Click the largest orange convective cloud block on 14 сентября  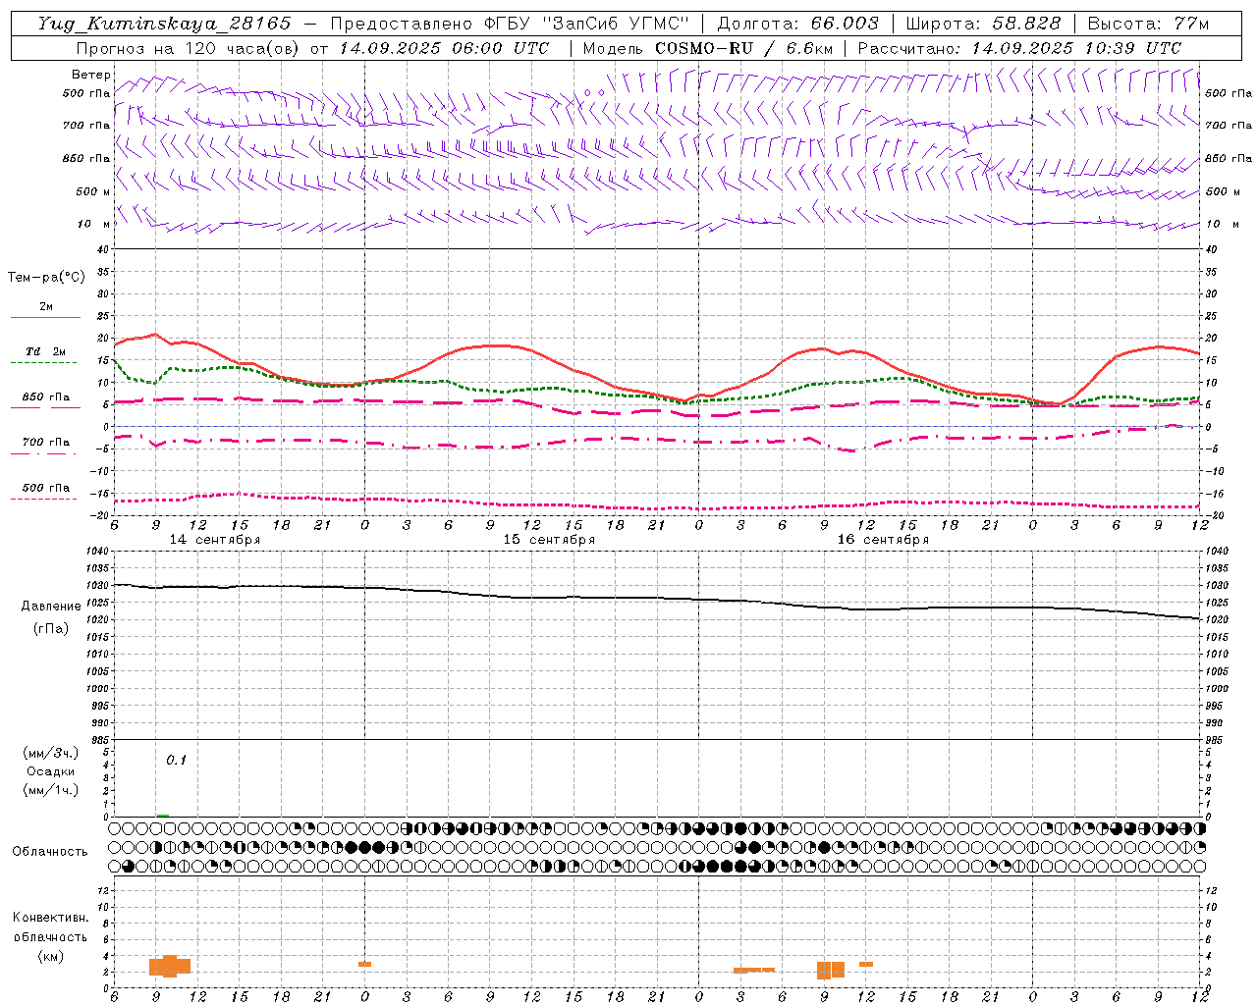pos(170,966)
